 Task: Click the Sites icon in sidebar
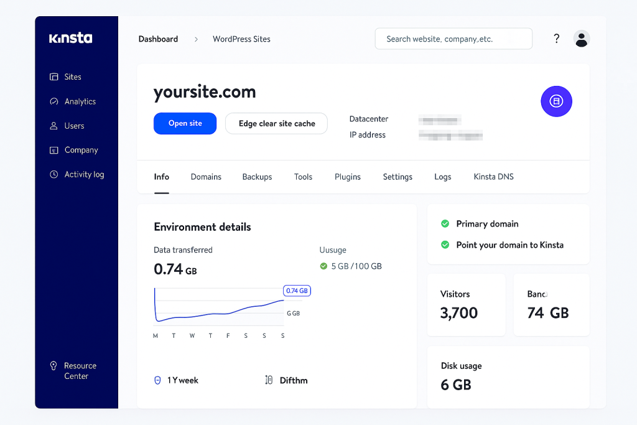click(x=53, y=77)
